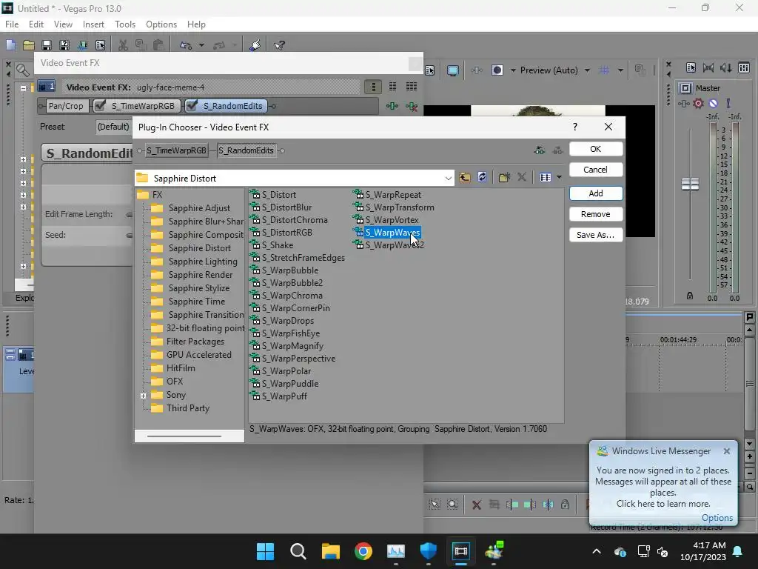The height and width of the screenshot is (569, 758).
Task: Toggle the S_TimeWarpRGB checkbox in FX chain
Action: coord(100,105)
